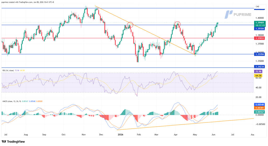
Task: Click the 0.00167 histogram value in MACD legend
Action: (x=25, y=101)
